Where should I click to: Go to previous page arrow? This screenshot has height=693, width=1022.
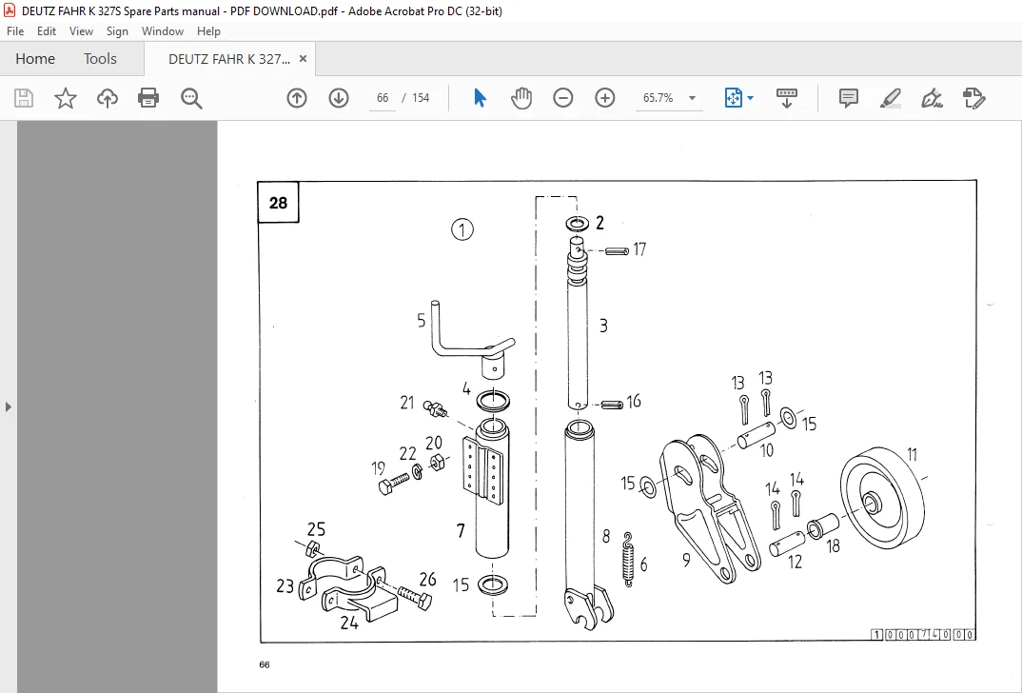(x=297, y=98)
